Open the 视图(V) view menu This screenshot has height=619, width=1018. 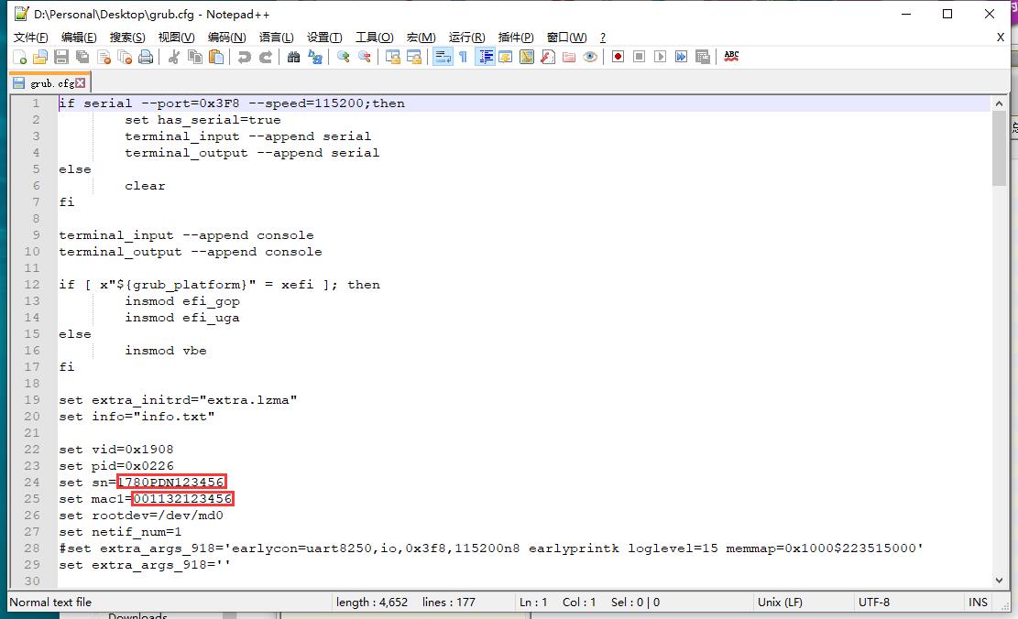[176, 37]
